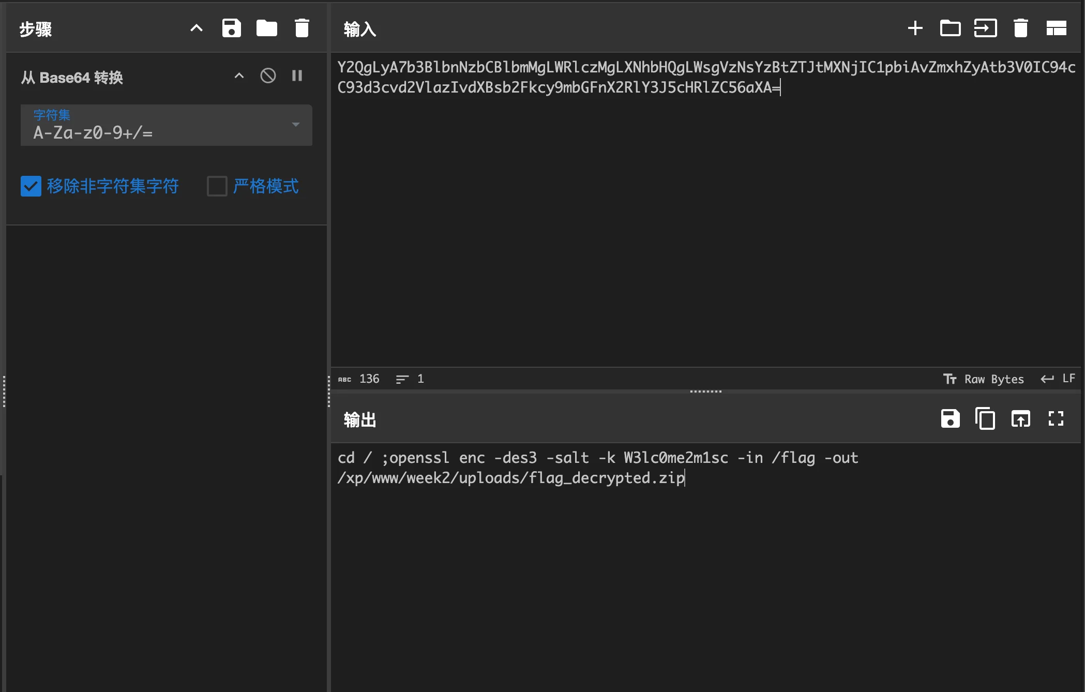The width and height of the screenshot is (1085, 692).
Task: Collapse the 步骤 recipe panel
Action: click(x=196, y=28)
